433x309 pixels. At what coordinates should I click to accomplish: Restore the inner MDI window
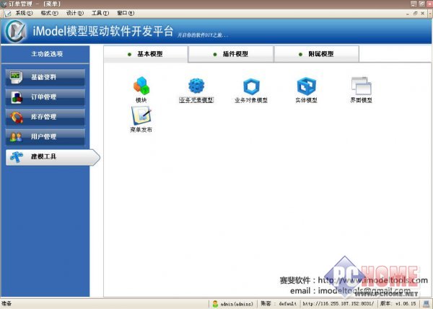click(x=415, y=13)
